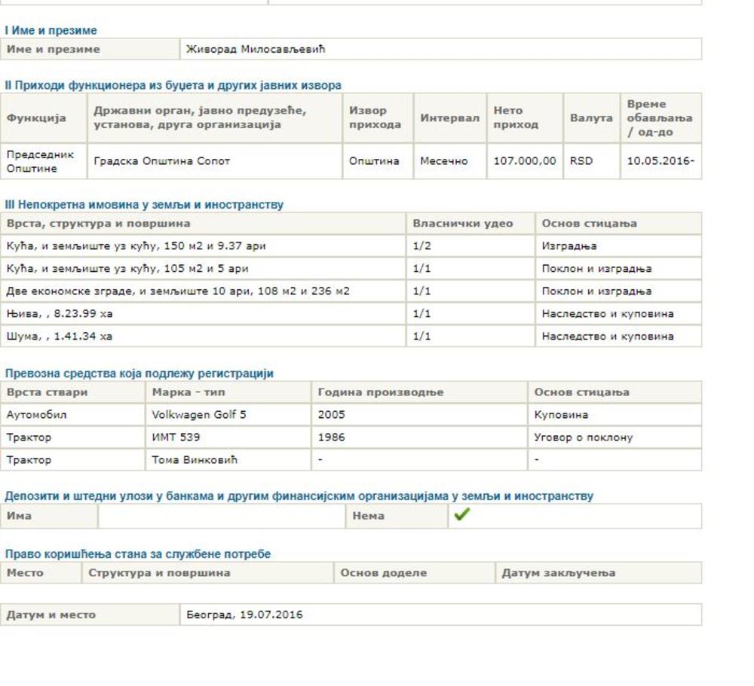The image size is (754, 686).
Task: Click the Градска Општина Сопот cell
Action: pyautogui.click(x=161, y=161)
